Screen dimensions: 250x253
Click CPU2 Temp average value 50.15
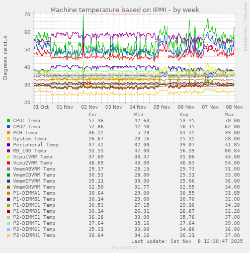tap(187, 127)
